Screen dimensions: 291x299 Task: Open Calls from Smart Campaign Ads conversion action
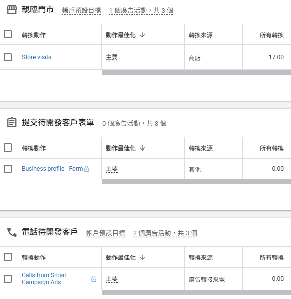[44, 279]
